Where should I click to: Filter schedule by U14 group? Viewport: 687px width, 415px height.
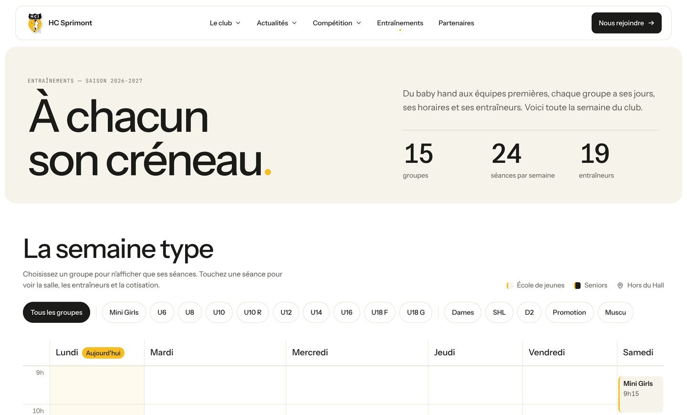tap(316, 312)
